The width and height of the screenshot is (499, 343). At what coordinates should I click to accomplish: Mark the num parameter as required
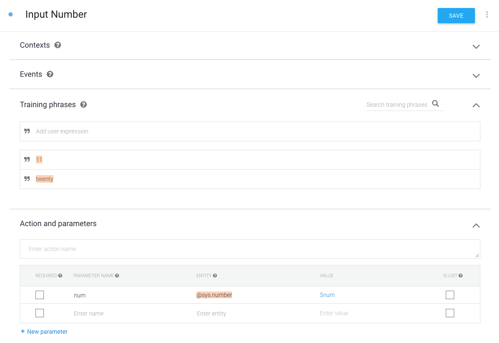tap(40, 295)
